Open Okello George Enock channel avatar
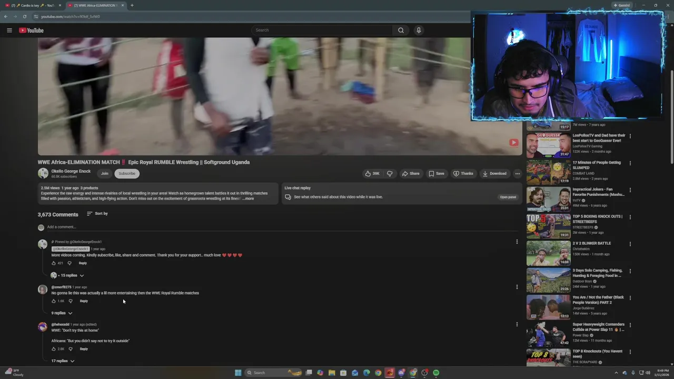 pyautogui.click(x=43, y=173)
